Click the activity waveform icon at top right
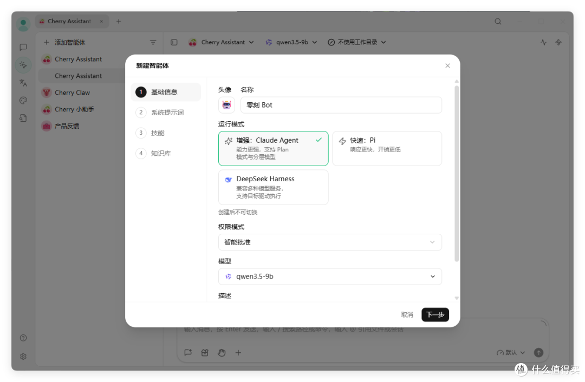The width and height of the screenshot is (585, 382). [543, 42]
